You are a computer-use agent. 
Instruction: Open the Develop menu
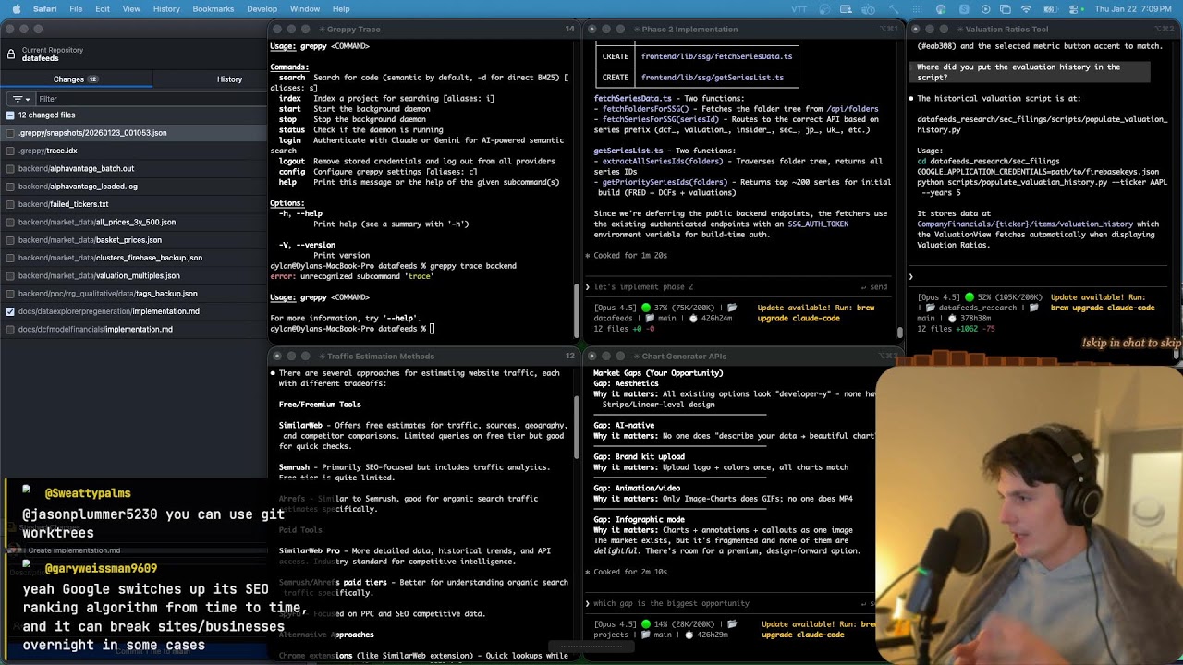(x=262, y=9)
